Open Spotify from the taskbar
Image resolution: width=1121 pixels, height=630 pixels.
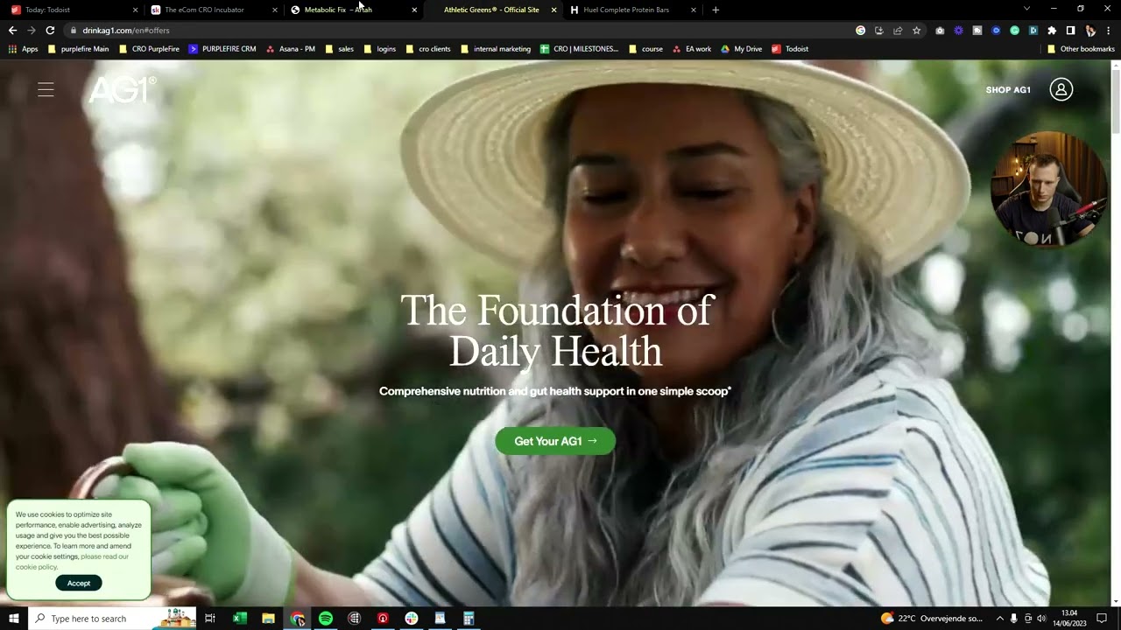tap(325, 619)
